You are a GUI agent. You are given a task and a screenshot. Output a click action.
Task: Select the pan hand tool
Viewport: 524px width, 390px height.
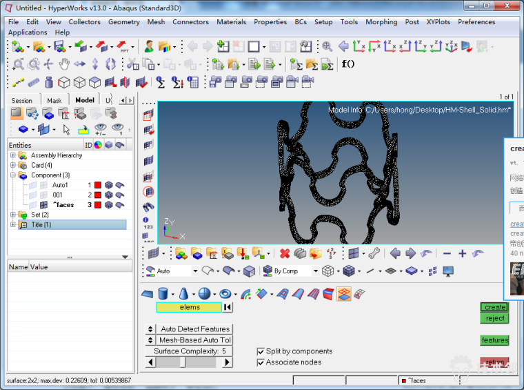pyautogui.click(x=64, y=64)
